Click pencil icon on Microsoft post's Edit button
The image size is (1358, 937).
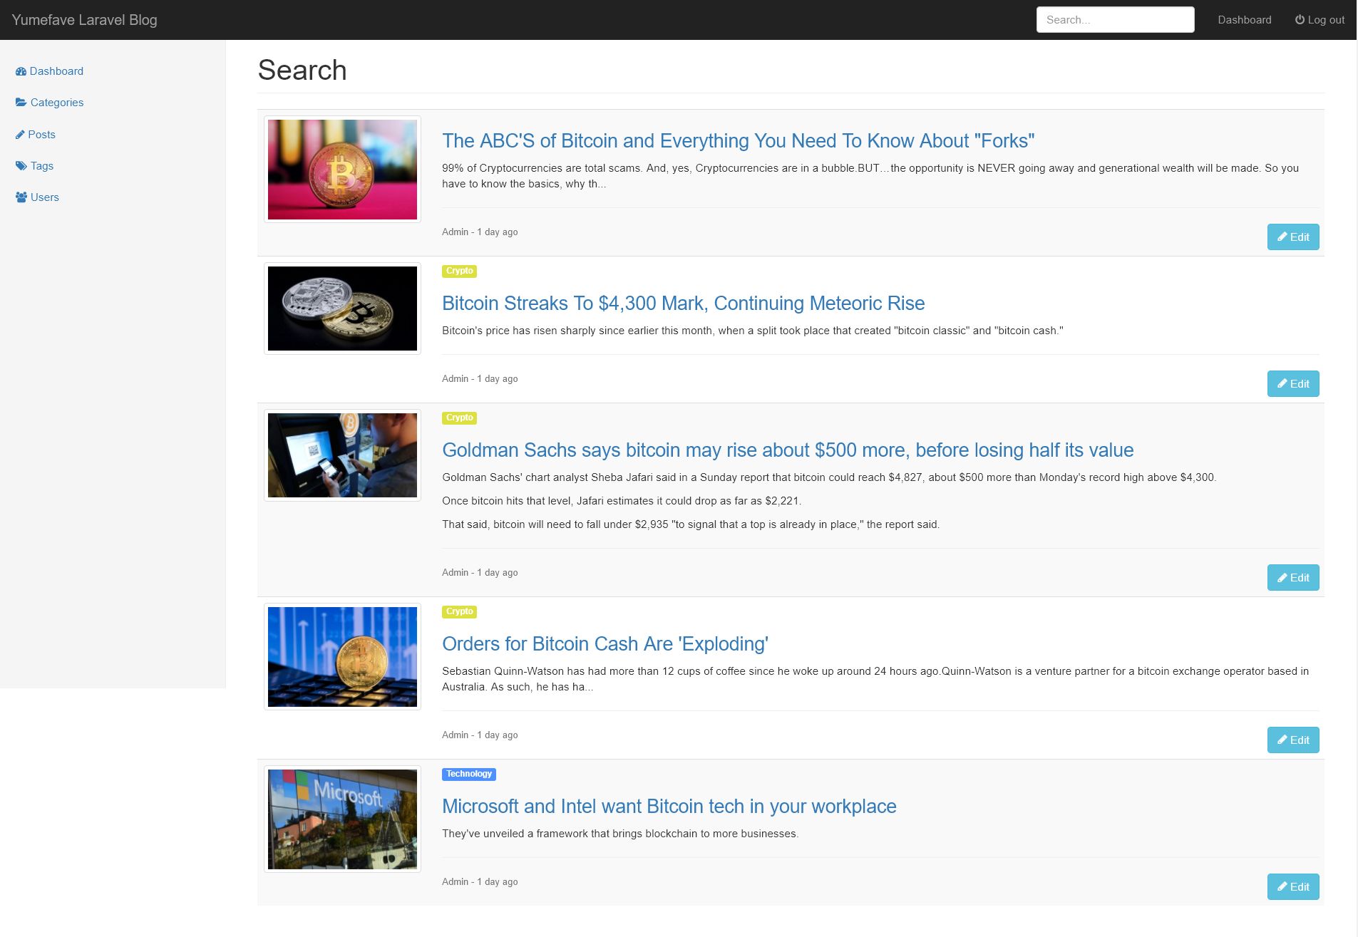pos(1282,886)
